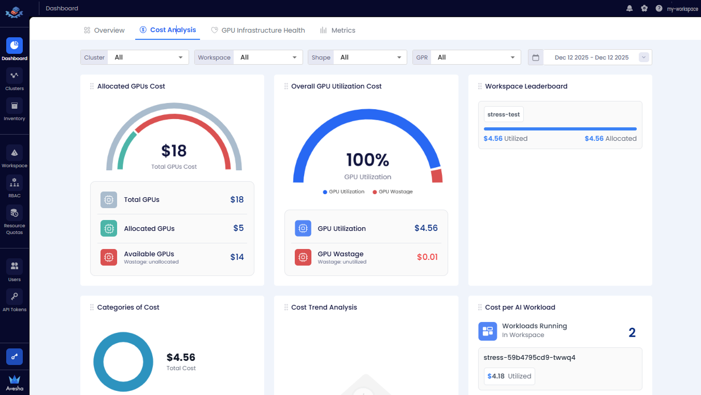Open the Workspace section from the sidebar
The height and width of the screenshot is (395, 701).
pos(14,155)
